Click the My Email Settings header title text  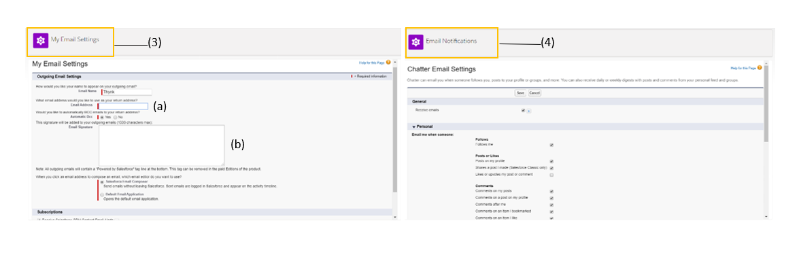75,39
